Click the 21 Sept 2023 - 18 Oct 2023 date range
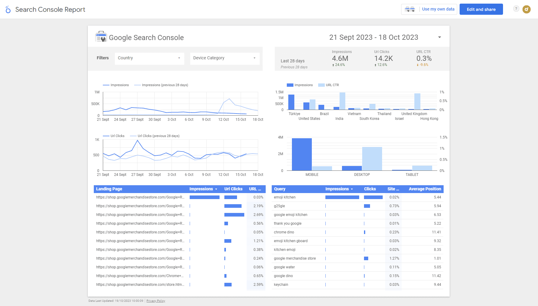 tap(374, 37)
